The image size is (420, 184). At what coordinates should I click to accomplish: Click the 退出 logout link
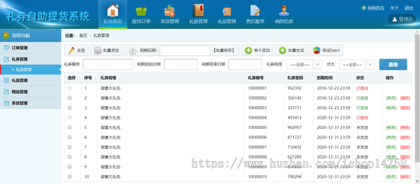(409, 8)
